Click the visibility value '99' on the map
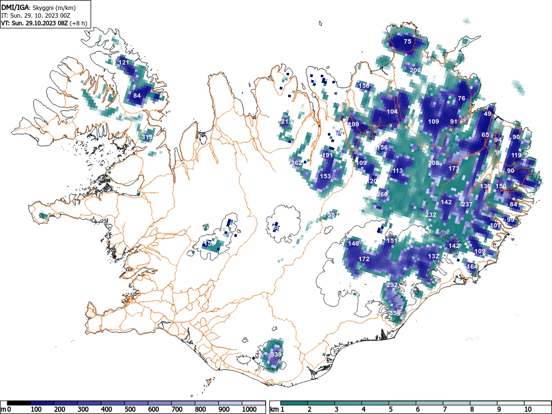 point(511,220)
